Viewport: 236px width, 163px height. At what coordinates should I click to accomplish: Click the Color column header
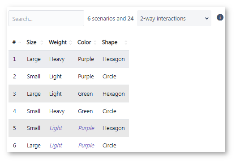point(84,42)
